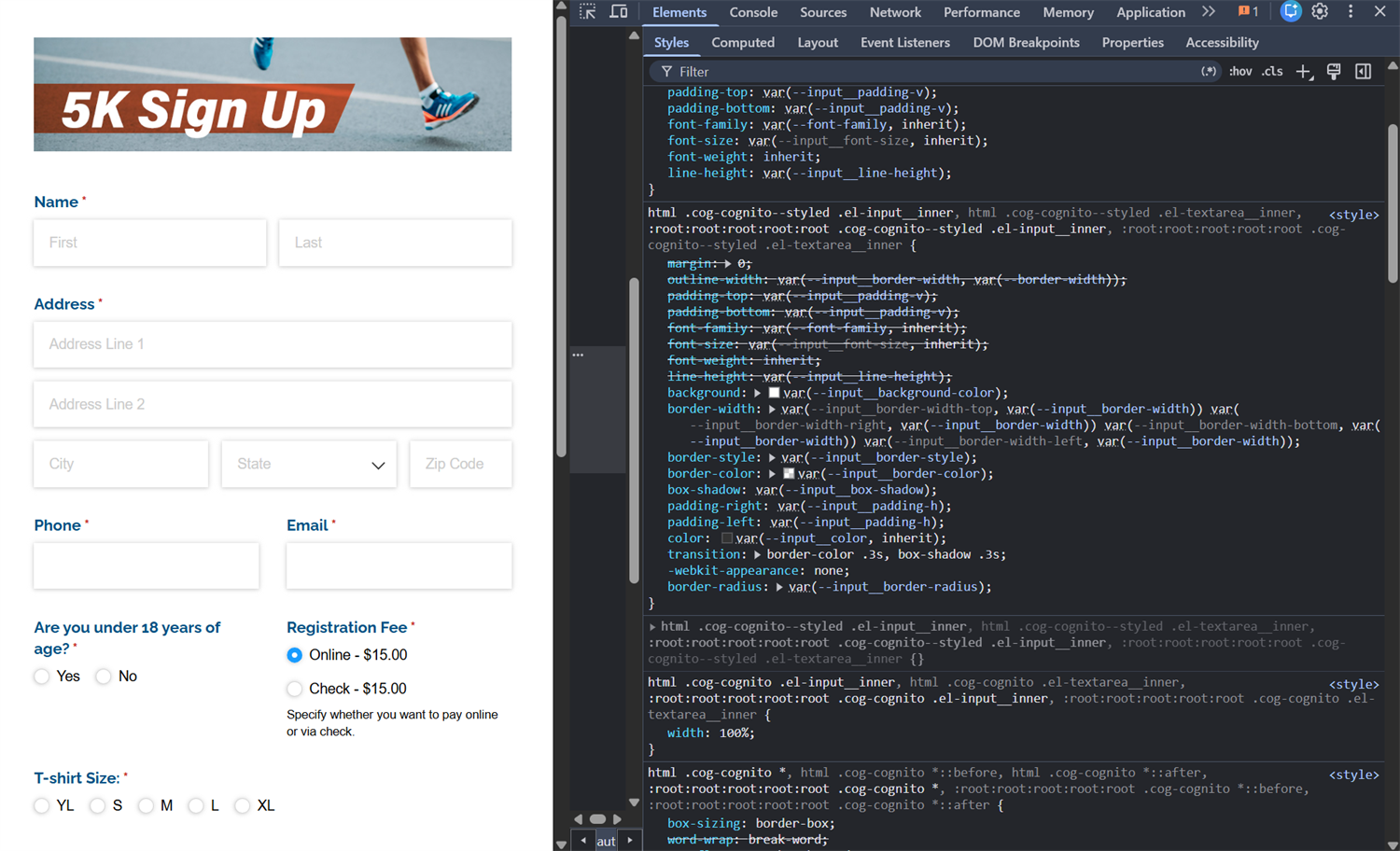Viewport: 1400px width, 851px height.
Task: Select No for under 18 years
Action: (104, 676)
